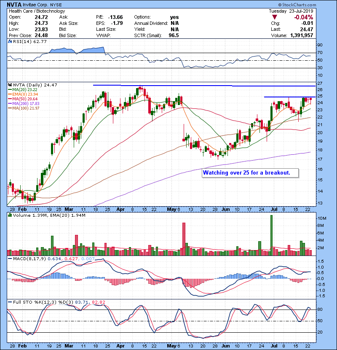Screen dimensions: 337x350
Task: Click the SCTR (Small) value 96.5
Action: tap(174, 35)
